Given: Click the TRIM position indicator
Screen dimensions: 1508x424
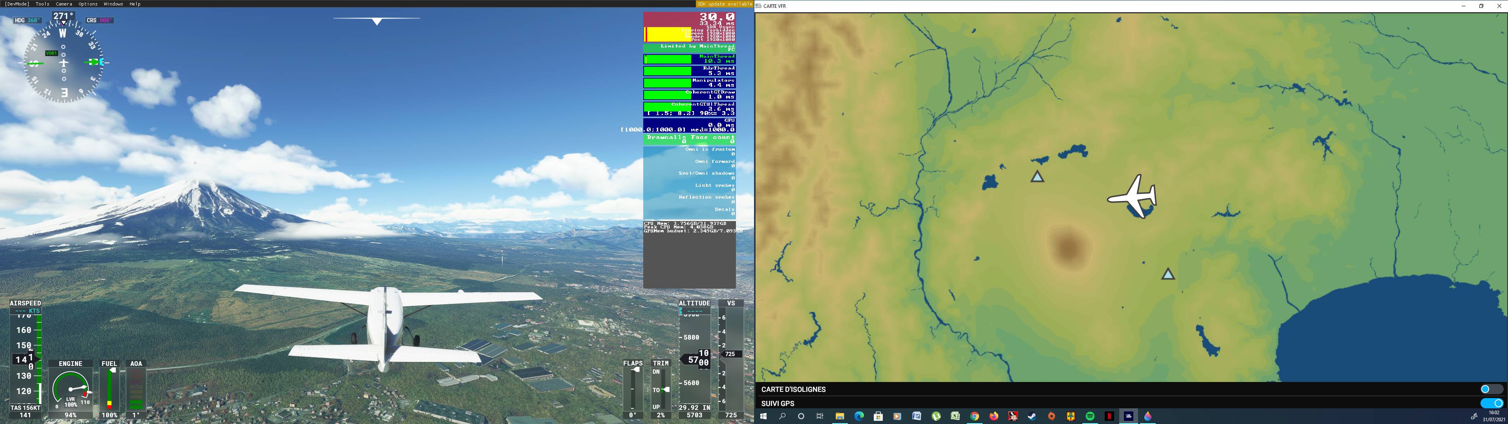Looking at the screenshot, I should pyautogui.click(x=660, y=389).
